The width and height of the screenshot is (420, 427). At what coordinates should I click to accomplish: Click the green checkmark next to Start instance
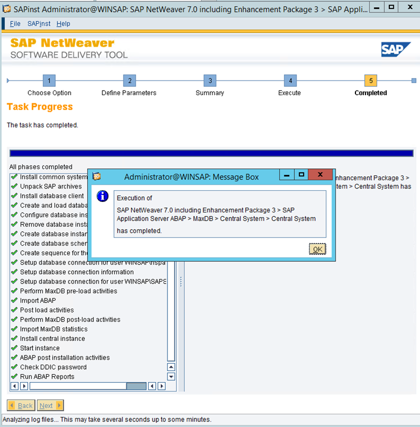click(x=14, y=348)
